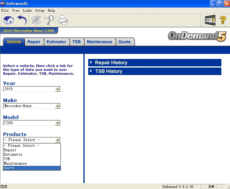230x189 pixels.
Task: Open the video tutorial filmstrip icon
Action: [x=210, y=20]
